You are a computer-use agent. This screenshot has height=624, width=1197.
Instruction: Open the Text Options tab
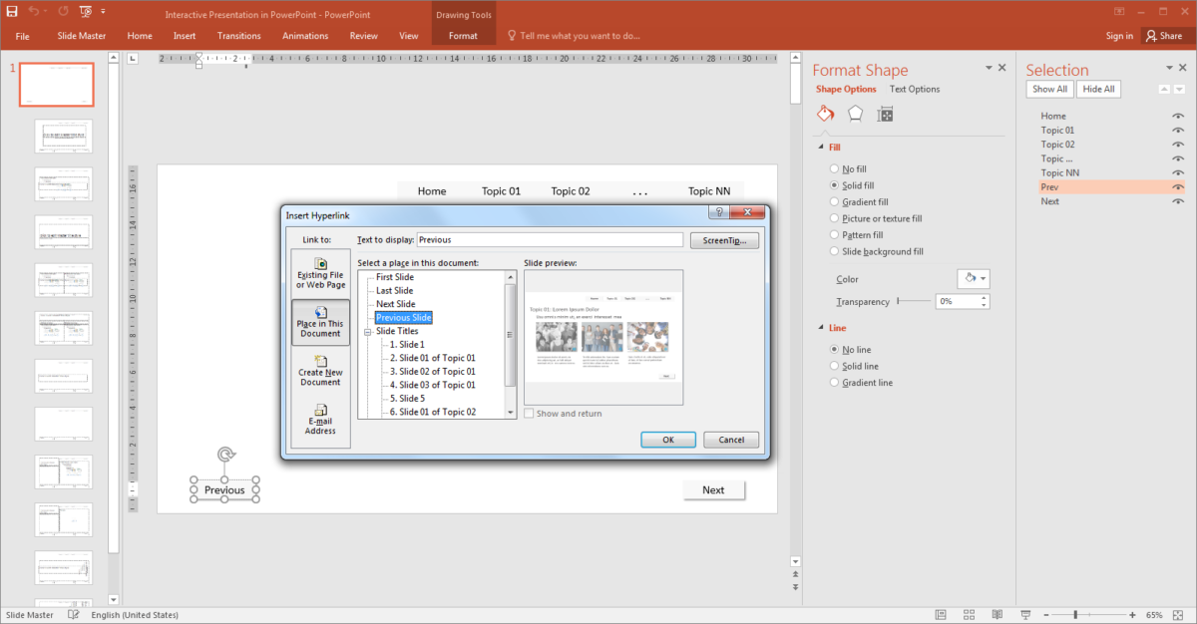coord(914,89)
